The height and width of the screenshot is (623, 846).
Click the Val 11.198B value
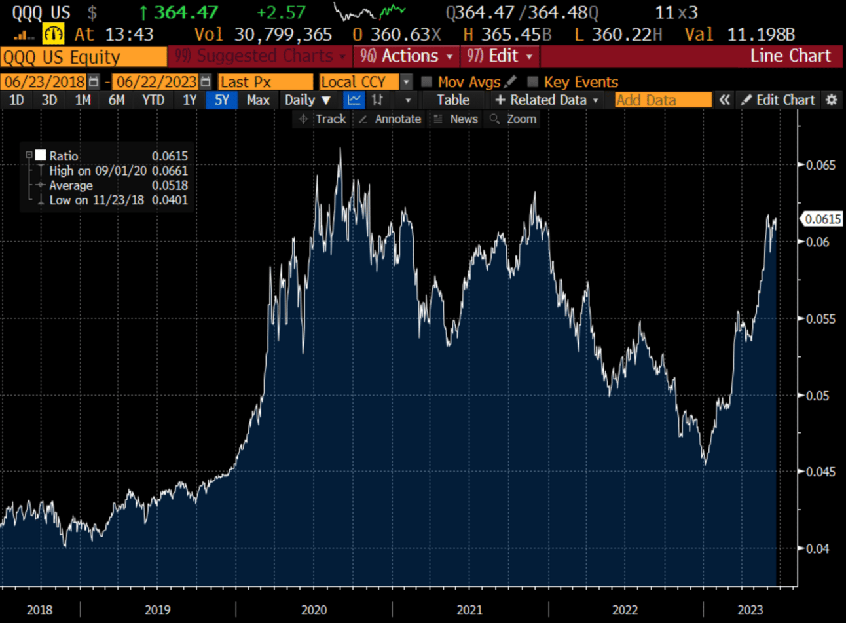[740, 34]
